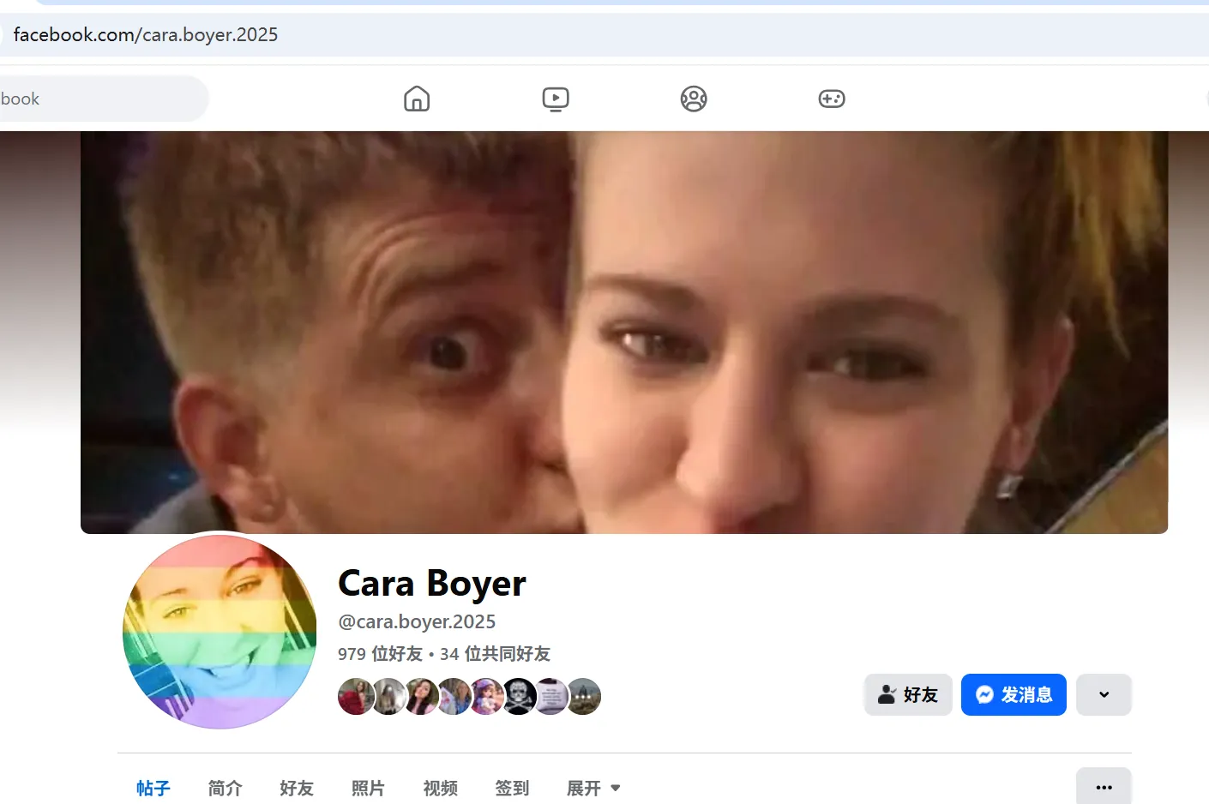
Task: Open the Friends icon in top navigation
Action: [x=694, y=98]
